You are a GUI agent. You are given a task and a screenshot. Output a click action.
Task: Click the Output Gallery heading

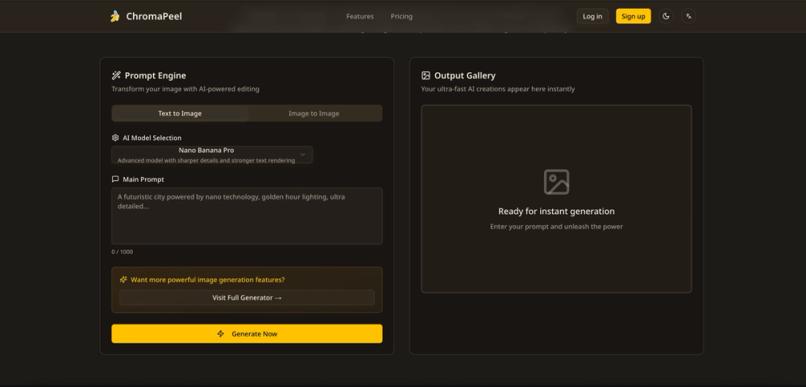point(465,76)
